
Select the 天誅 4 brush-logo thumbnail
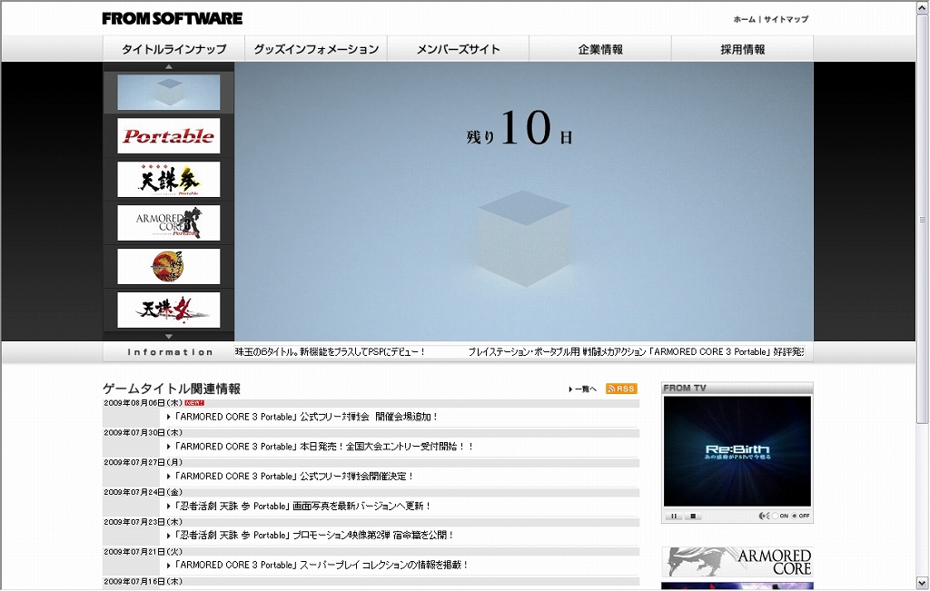pyautogui.click(x=168, y=310)
